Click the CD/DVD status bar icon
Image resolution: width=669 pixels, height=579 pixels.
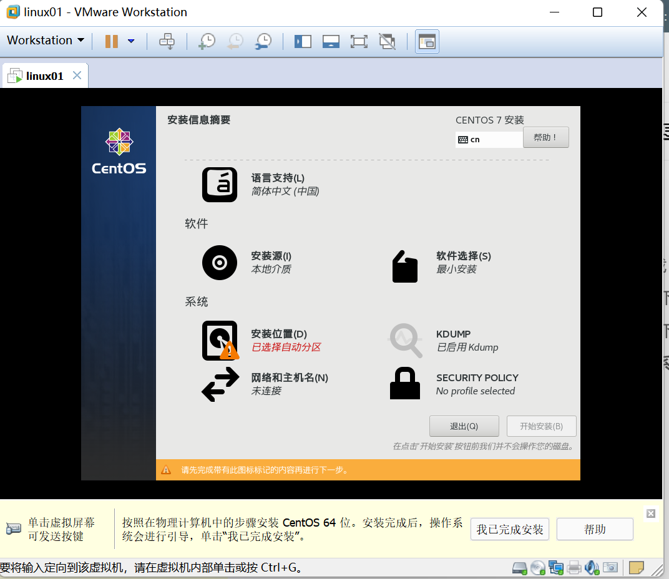click(538, 568)
